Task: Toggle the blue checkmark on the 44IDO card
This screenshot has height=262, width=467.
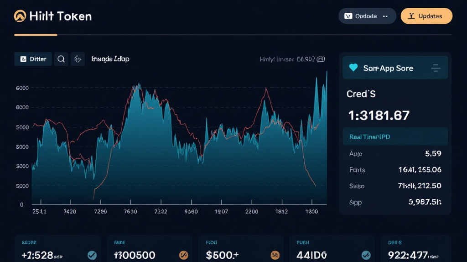Action: coord(365,255)
